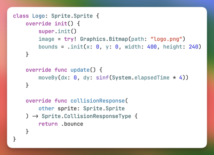Select the "dy:" argument label
214x155 pixels.
coord(88,78)
